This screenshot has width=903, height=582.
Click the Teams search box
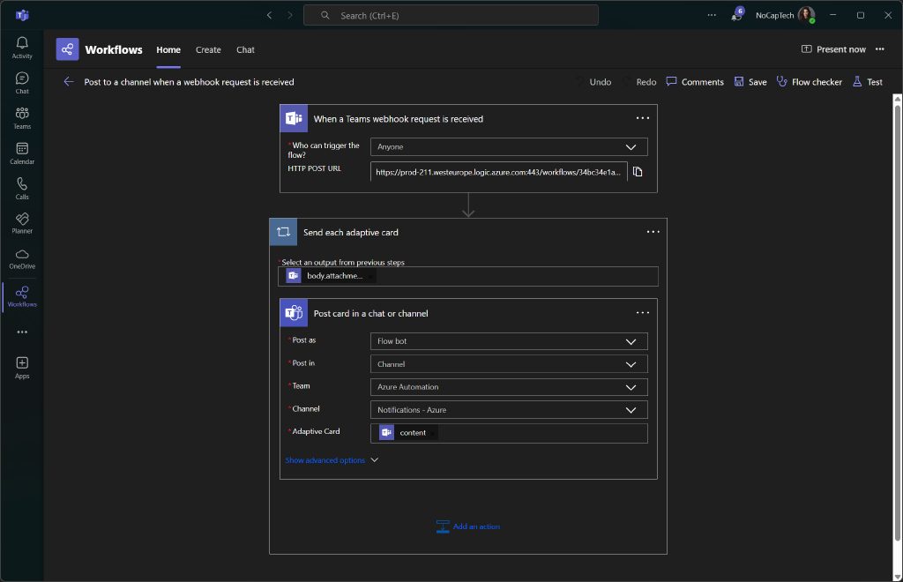coord(451,15)
